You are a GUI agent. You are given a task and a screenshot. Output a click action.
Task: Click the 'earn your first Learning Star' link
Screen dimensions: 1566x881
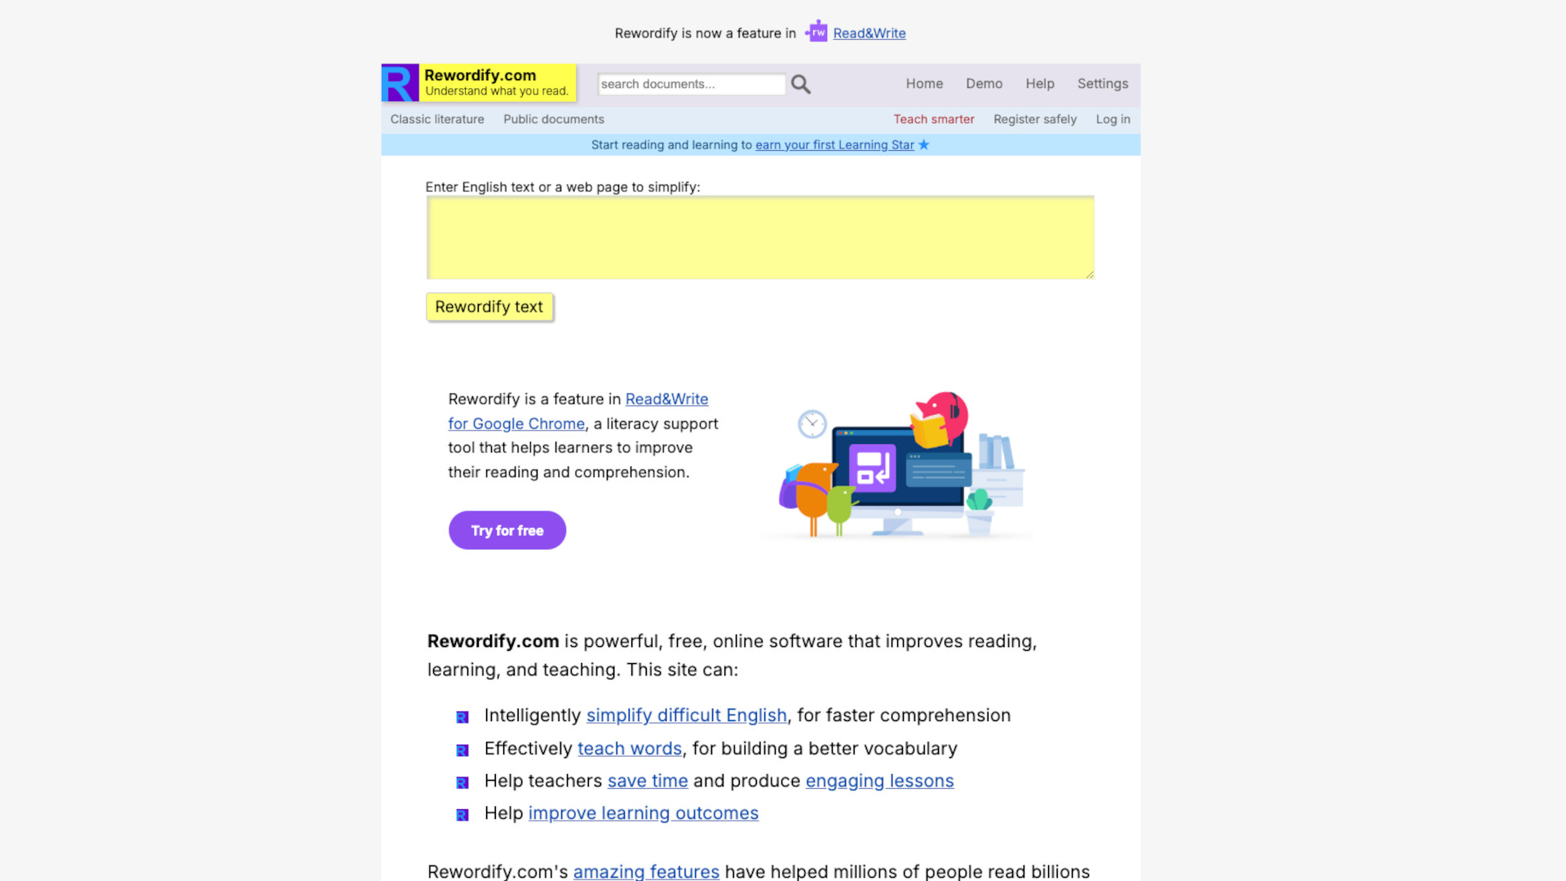click(834, 144)
